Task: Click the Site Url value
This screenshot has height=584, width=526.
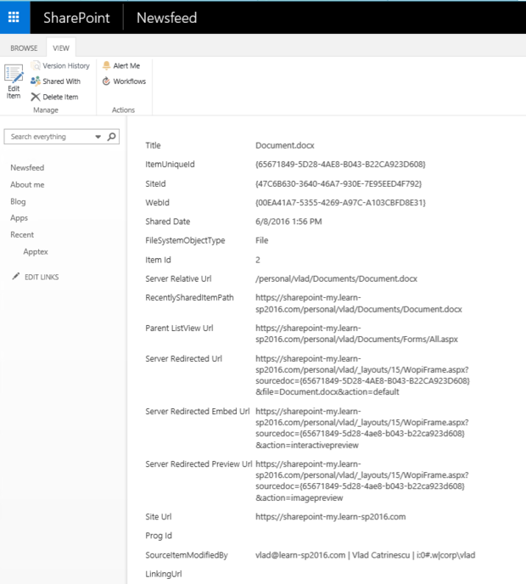Action: pyautogui.click(x=331, y=517)
